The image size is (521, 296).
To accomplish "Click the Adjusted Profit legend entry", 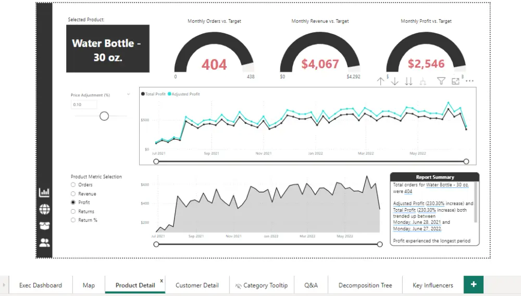I will (184, 94).
